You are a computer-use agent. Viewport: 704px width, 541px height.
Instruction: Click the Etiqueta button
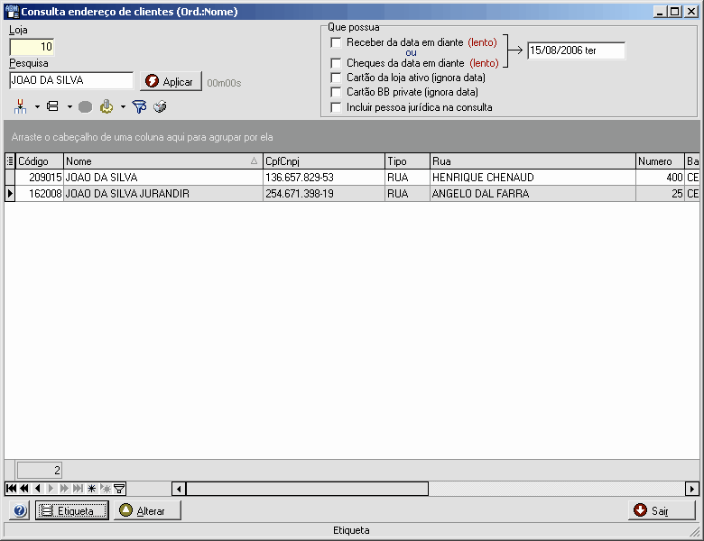point(72,510)
